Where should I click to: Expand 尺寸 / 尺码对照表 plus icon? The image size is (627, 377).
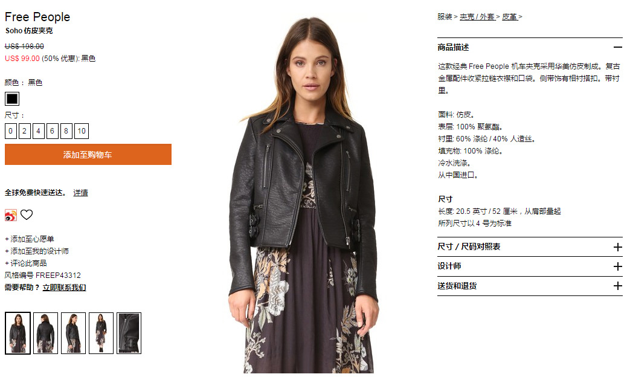coord(618,247)
